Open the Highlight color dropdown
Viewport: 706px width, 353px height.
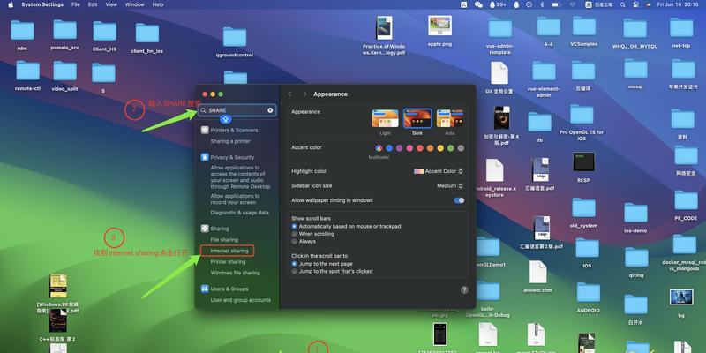click(x=439, y=171)
